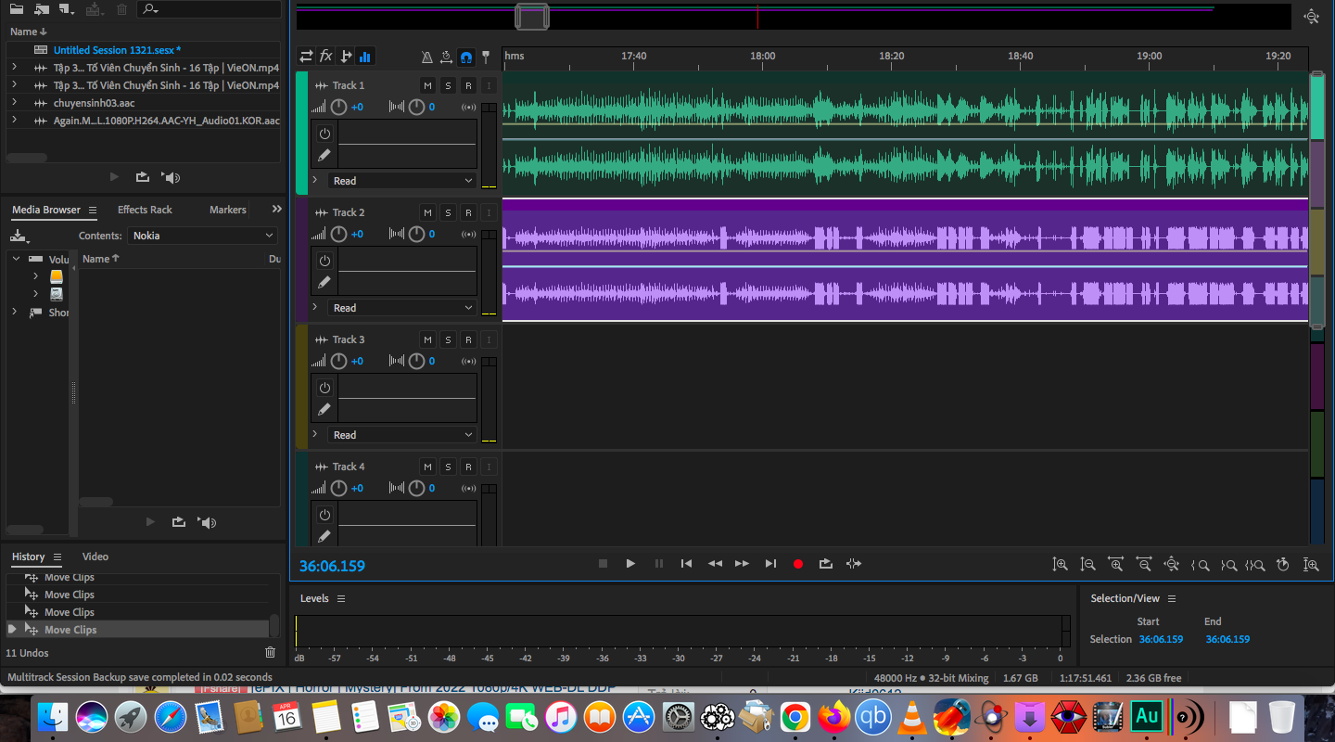The width and height of the screenshot is (1335, 742).
Task: Show hidden panel tabs with double-chevron
Action: pos(276,209)
